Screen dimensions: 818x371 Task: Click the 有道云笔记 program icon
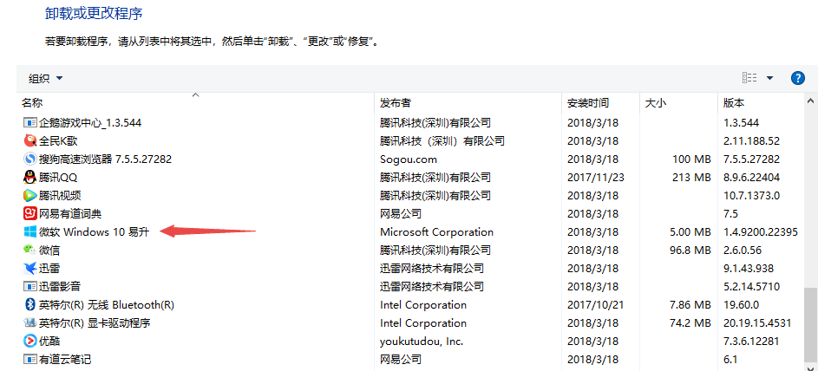coord(30,359)
